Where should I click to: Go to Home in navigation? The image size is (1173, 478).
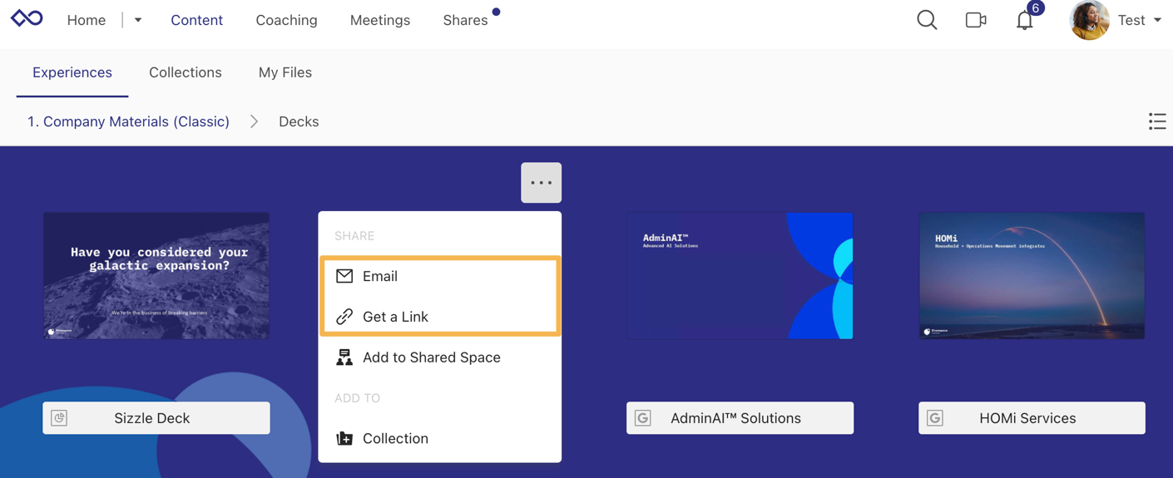click(87, 20)
